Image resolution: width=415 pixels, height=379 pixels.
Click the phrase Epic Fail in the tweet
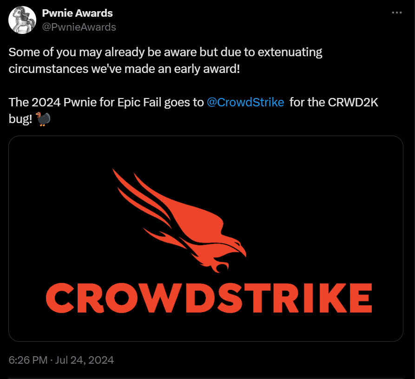139,102
